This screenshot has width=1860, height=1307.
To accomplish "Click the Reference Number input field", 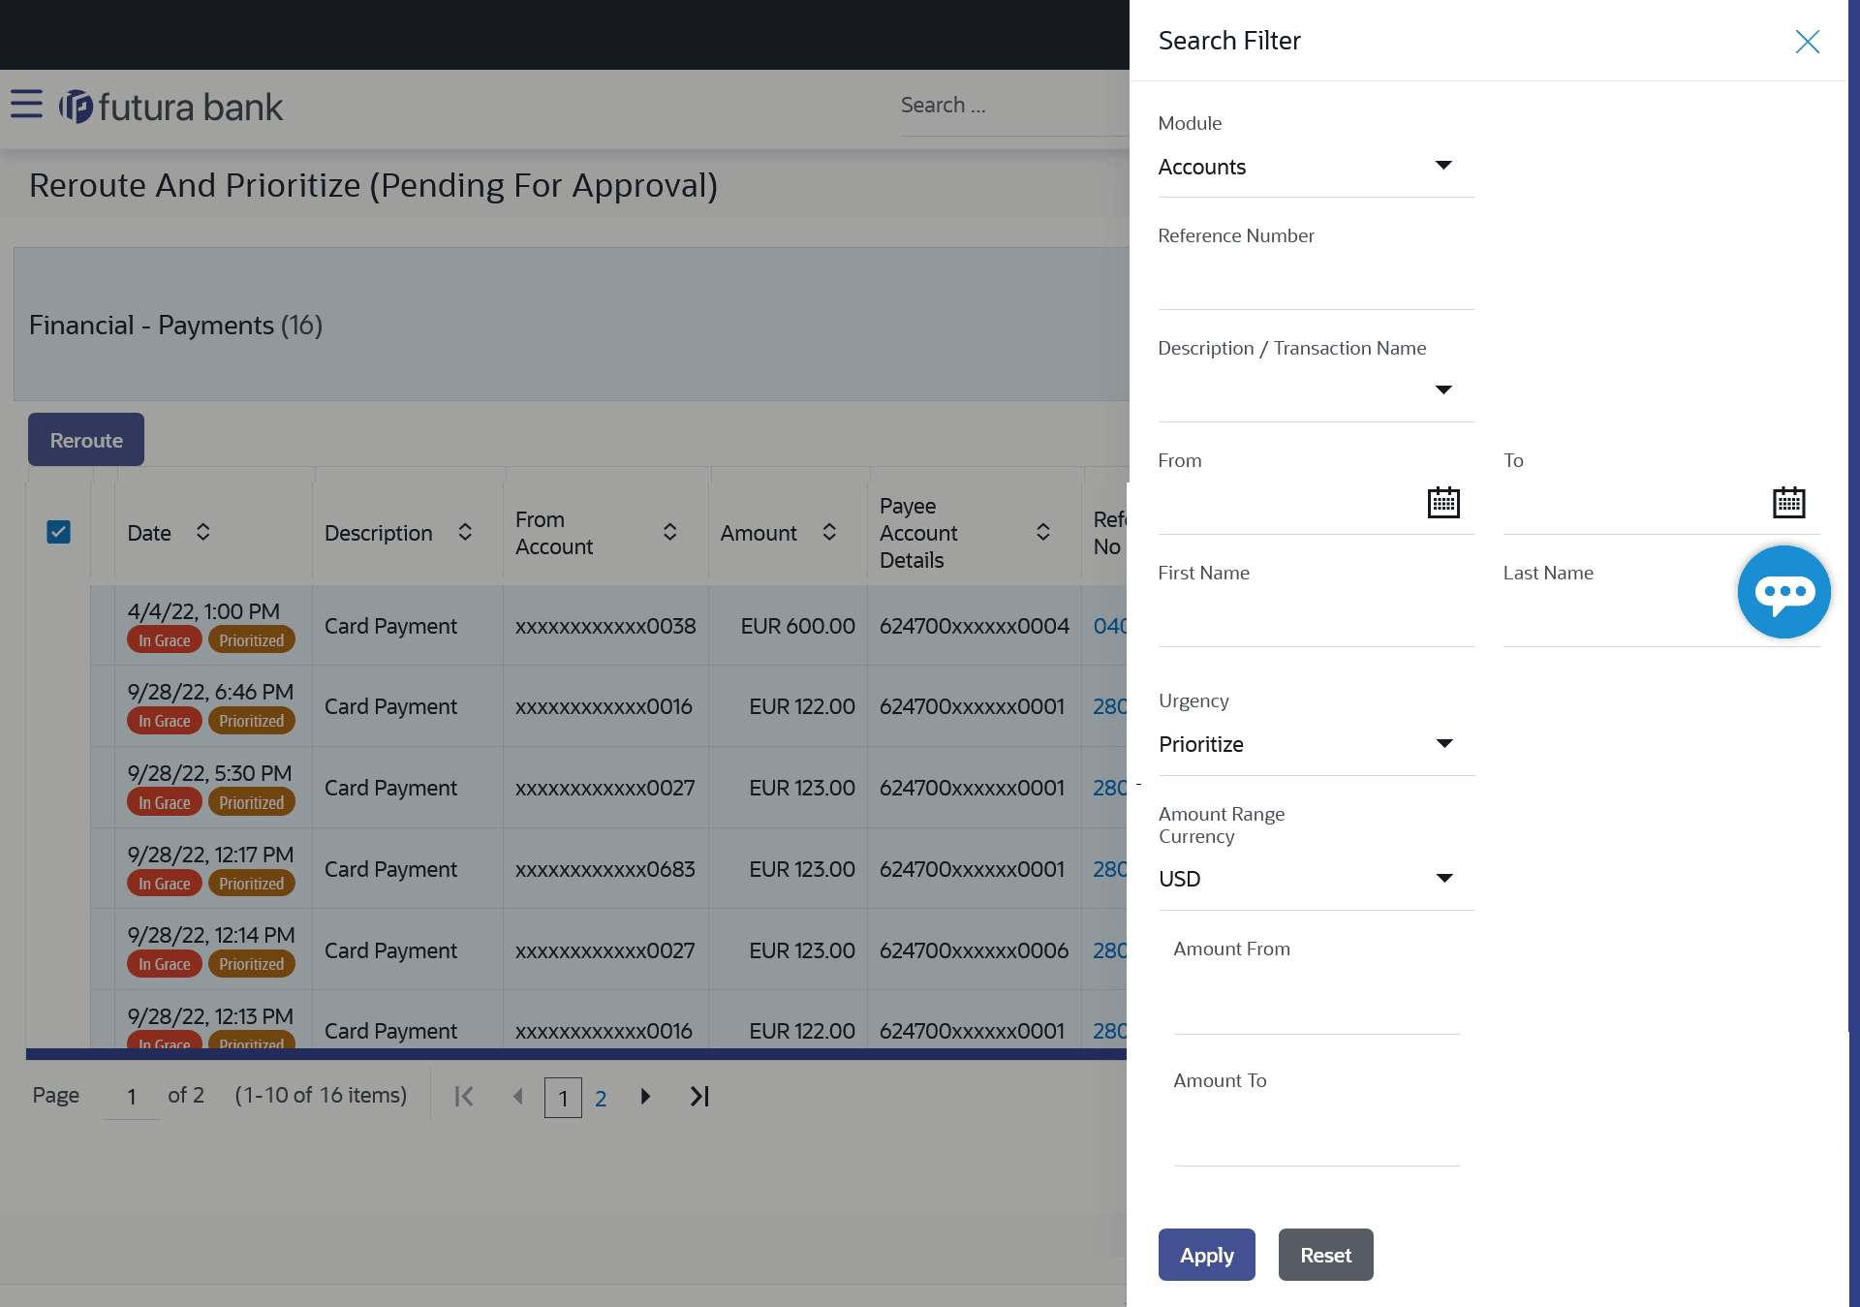I will point(1315,285).
